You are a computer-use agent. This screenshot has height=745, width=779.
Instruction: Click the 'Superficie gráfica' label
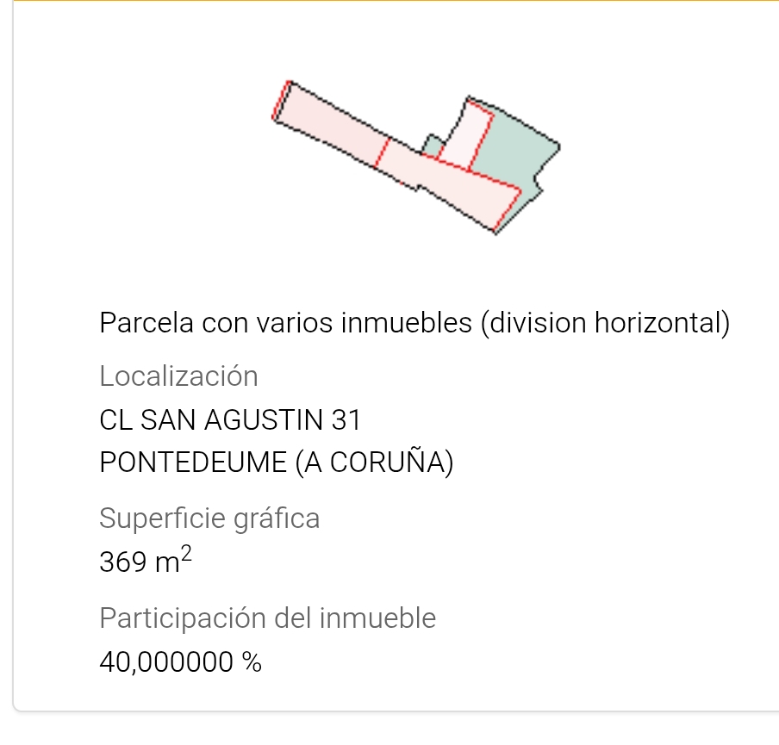209,518
